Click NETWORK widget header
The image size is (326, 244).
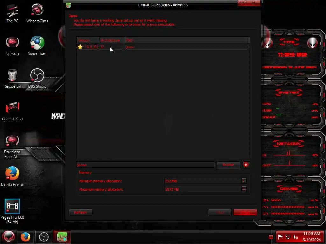click(x=289, y=144)
